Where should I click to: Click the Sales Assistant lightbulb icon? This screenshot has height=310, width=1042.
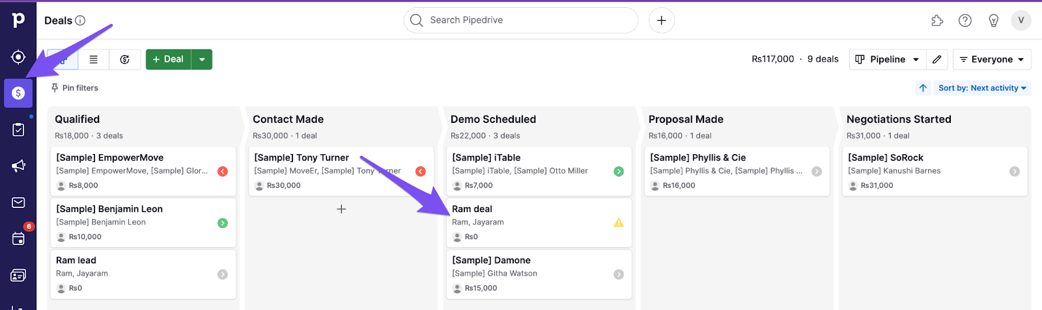pos(994,21)
